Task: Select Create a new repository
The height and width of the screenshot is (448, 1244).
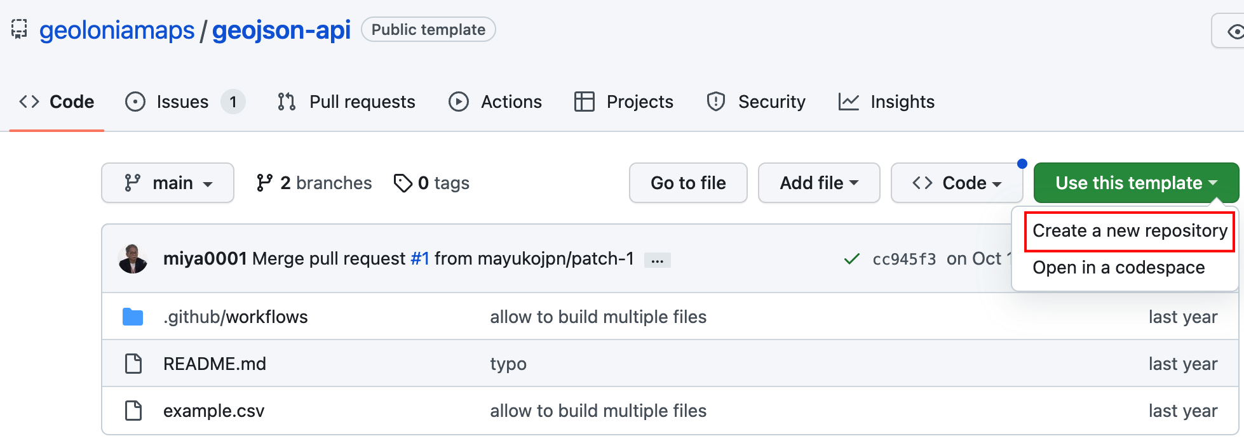Action: tap(1130, 231)
